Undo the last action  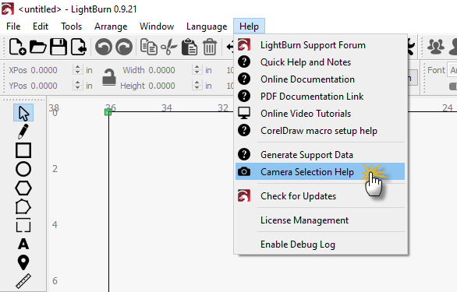pos(104,47)
